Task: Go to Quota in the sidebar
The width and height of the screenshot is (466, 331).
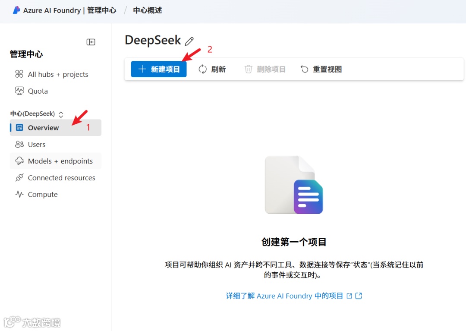Action: [x=56, y=91]
